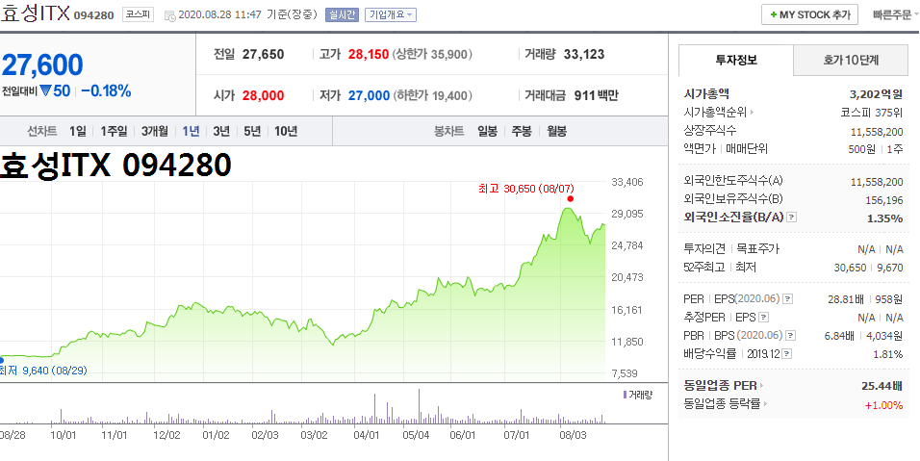Screen dimensions: 920x461
Task: Click the 저가 value 27,000
Action: tap(369, 95)
